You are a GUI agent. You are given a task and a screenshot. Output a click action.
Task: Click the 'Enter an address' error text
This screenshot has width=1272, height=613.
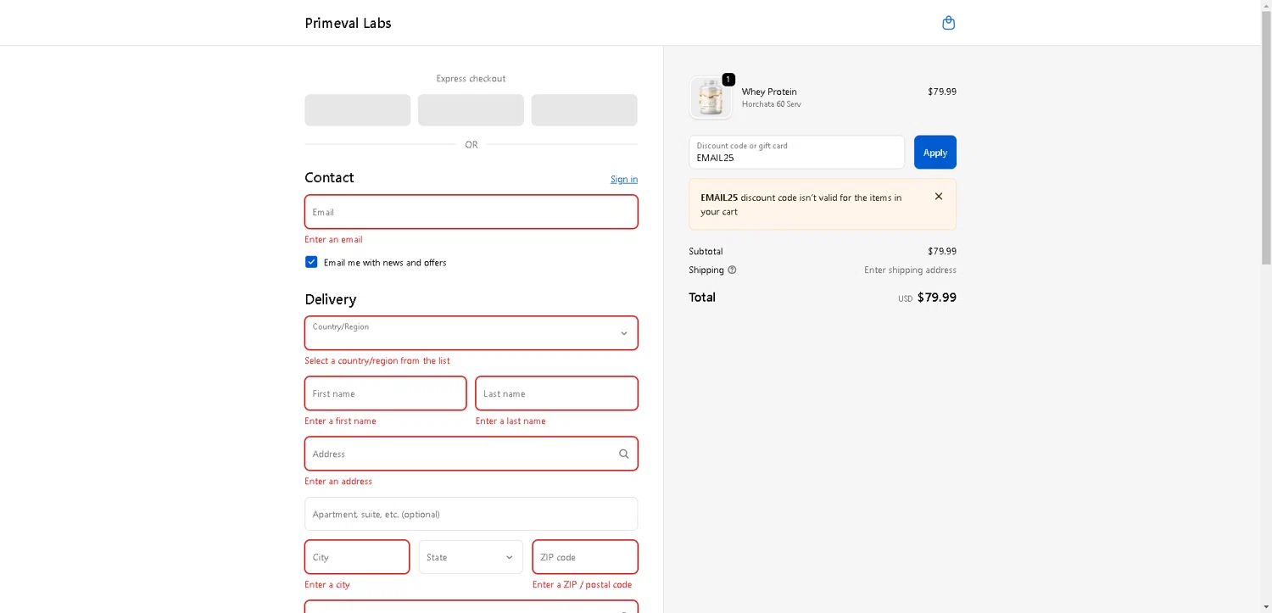tap(338, 482)
